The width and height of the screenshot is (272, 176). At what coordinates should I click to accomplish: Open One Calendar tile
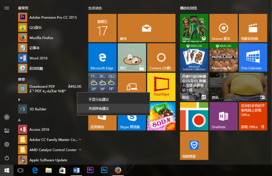[x=253, y=58]
